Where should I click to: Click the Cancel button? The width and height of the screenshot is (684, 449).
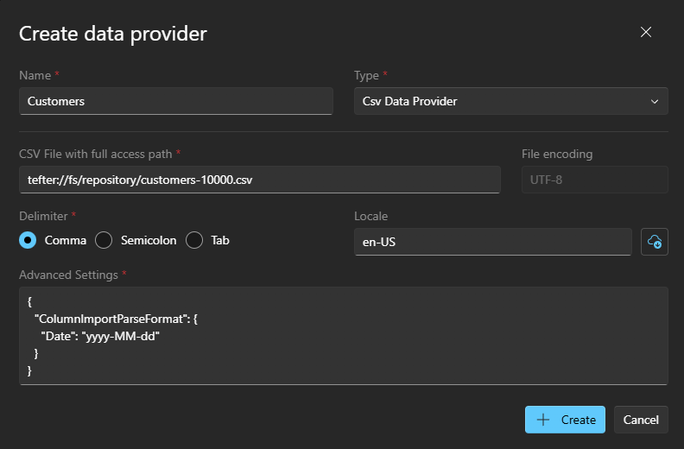[641, 420]
